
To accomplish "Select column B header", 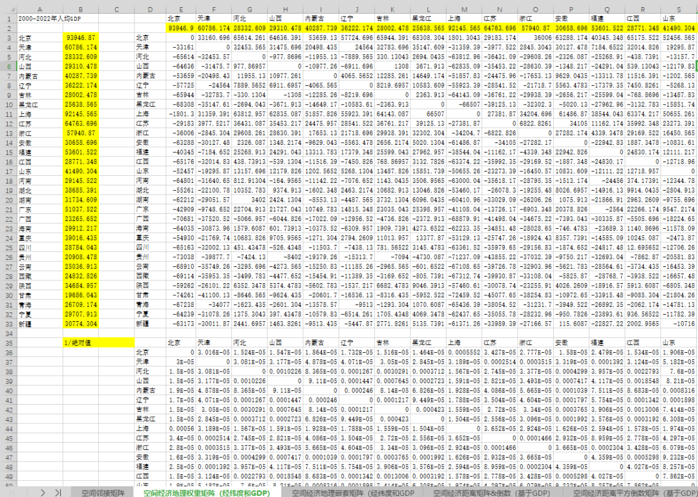I will pos(81,9).
